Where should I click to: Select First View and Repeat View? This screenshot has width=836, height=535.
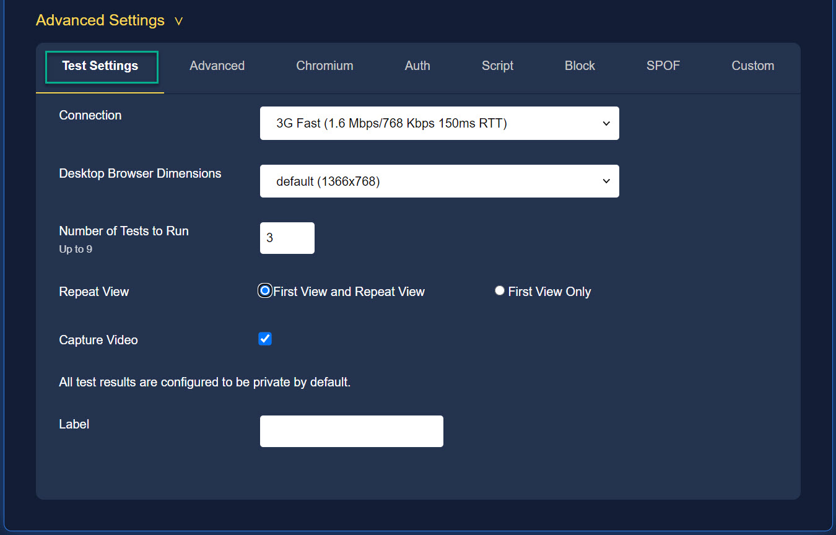pos(264,290)
